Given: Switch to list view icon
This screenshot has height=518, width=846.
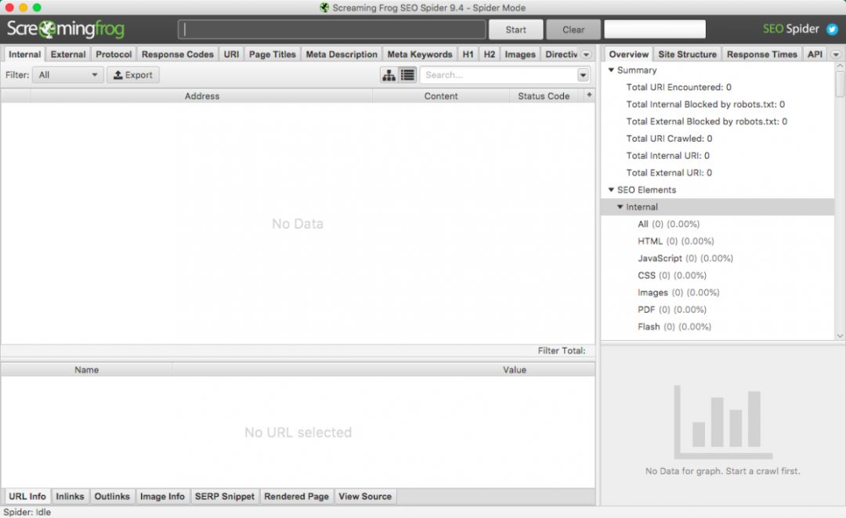Looking at the screenshot, I should (x=407, y=75).
